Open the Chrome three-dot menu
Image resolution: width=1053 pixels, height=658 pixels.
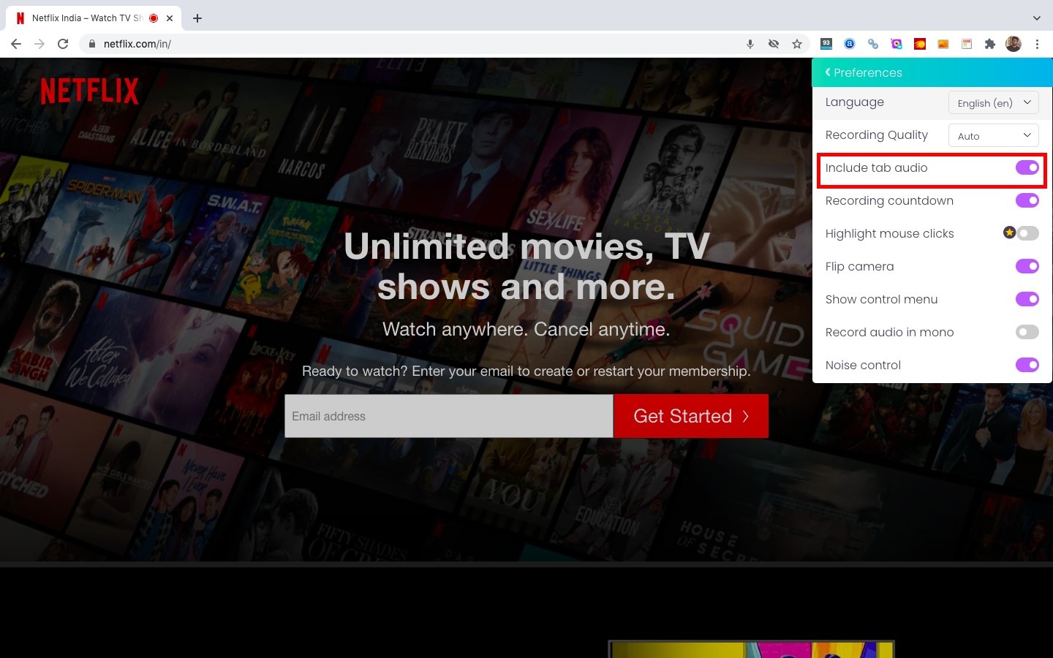1038,44
